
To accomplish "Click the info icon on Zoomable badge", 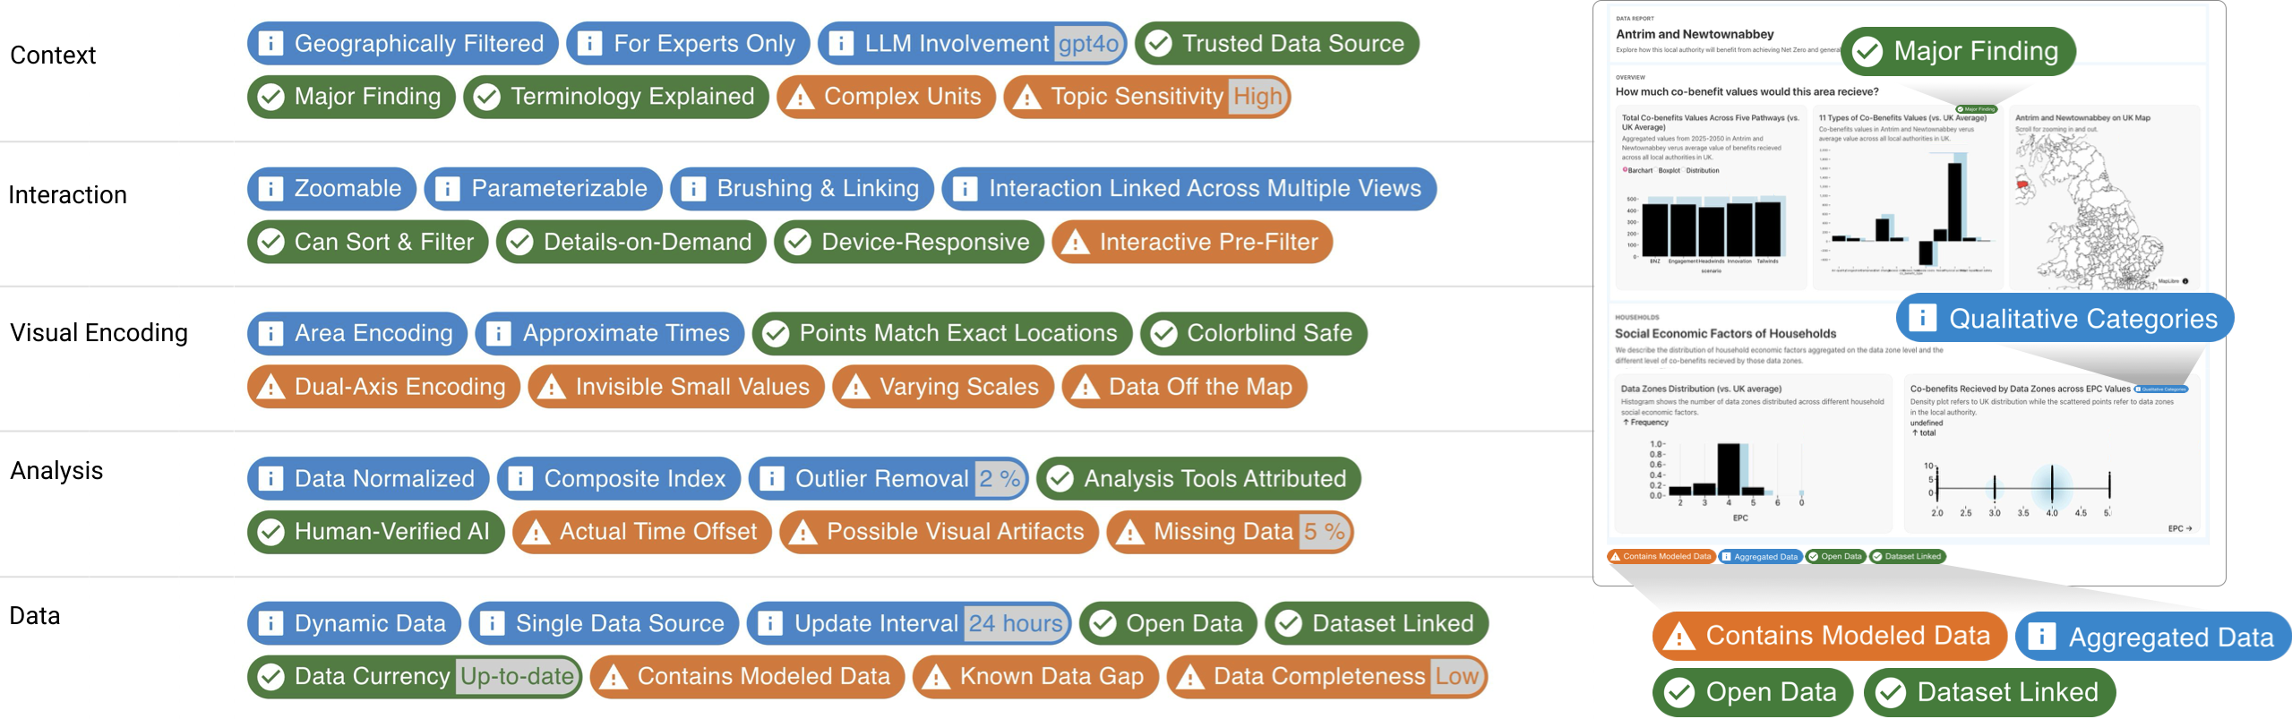I will pos(270,189).
